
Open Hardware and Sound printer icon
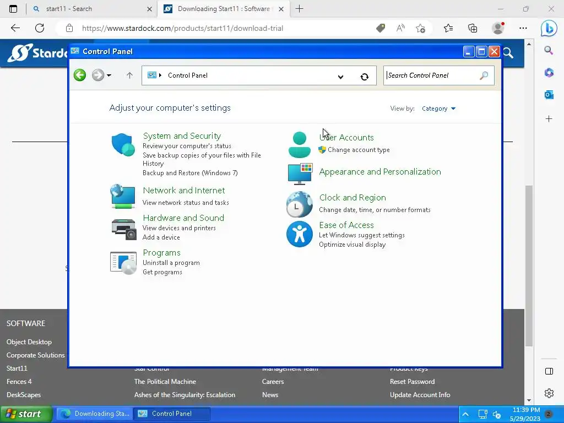(124, 229)
